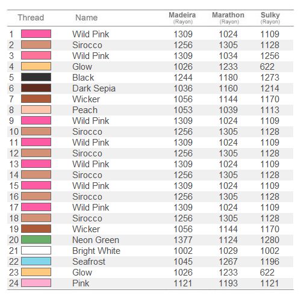The image size is (301, 296).
Task: Select the Bright White swatch in row 21
Action: 36,250
